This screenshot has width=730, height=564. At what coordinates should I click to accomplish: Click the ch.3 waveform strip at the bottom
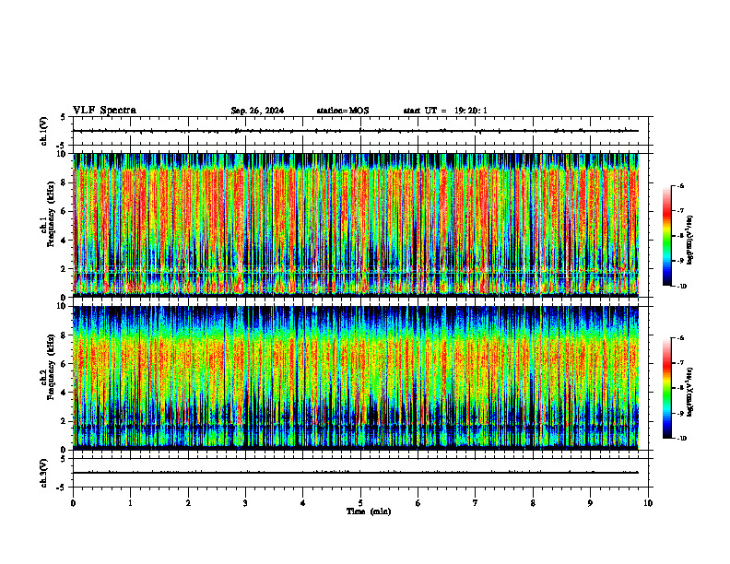[x=362, y=473]
